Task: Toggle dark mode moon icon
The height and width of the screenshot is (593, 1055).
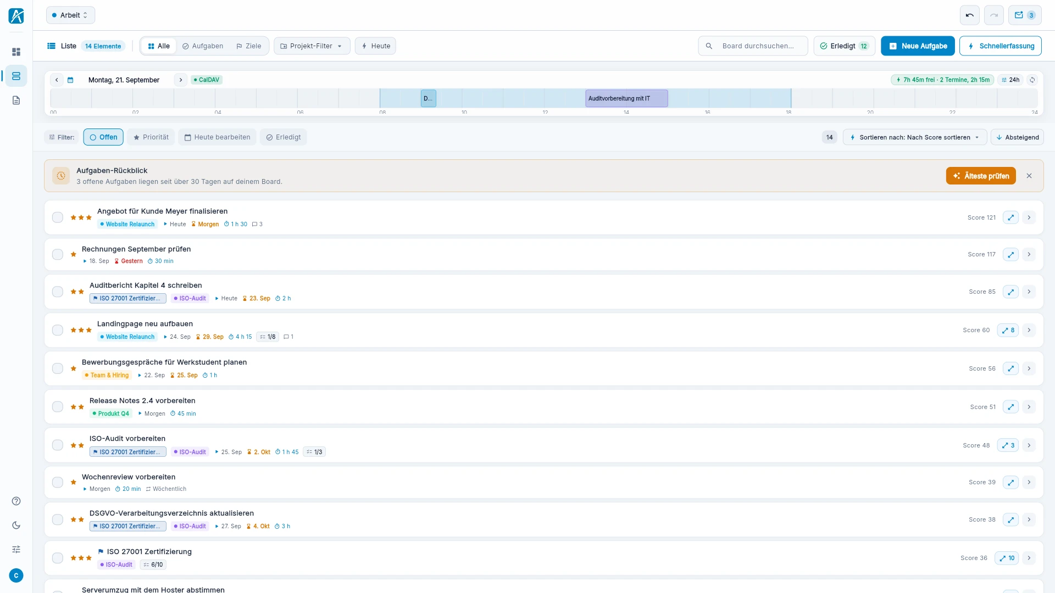Action: [16, 525]
